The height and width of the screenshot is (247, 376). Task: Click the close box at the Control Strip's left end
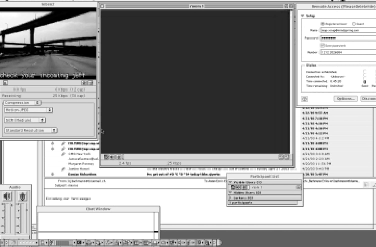[2, 243]
